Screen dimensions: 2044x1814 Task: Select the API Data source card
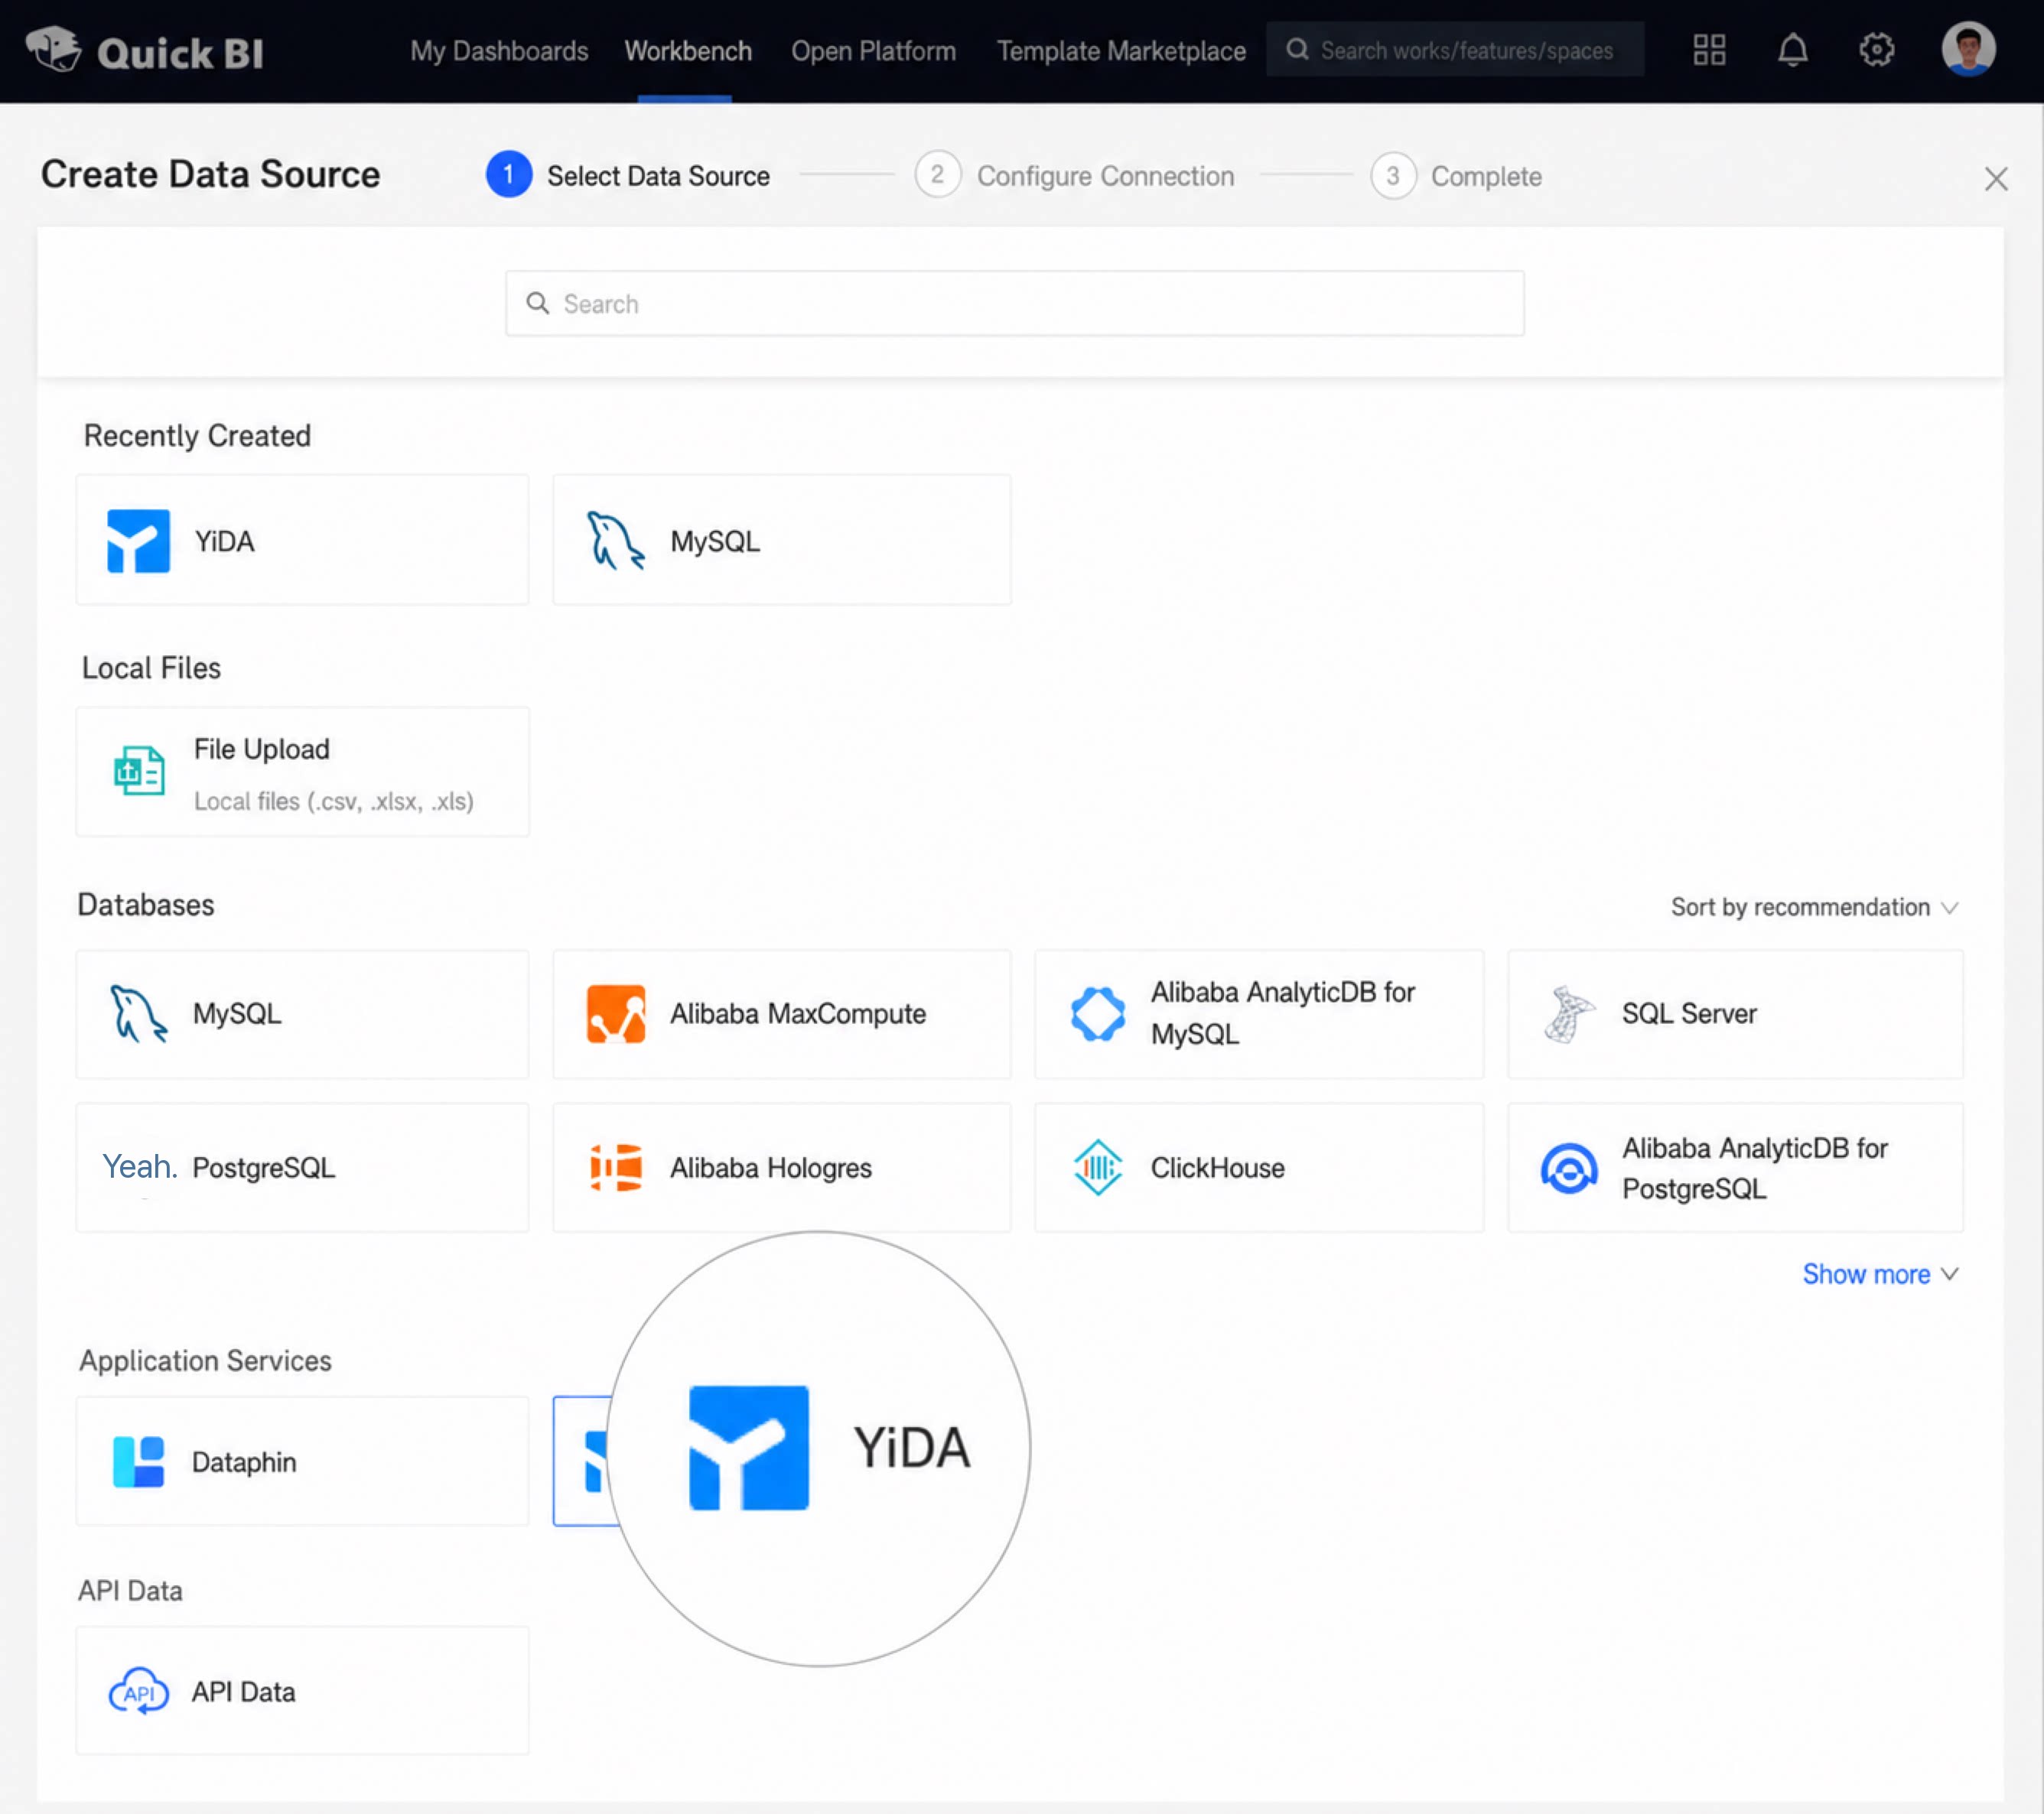click(x=302, y=1690)
